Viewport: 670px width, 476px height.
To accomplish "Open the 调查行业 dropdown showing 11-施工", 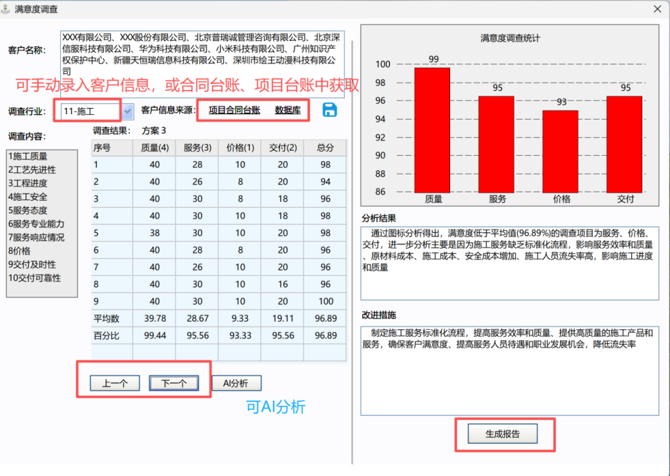I will [x=127, y=110].
